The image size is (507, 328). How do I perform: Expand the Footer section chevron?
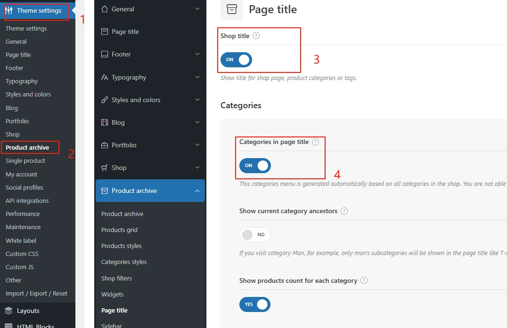click(197, 54)
